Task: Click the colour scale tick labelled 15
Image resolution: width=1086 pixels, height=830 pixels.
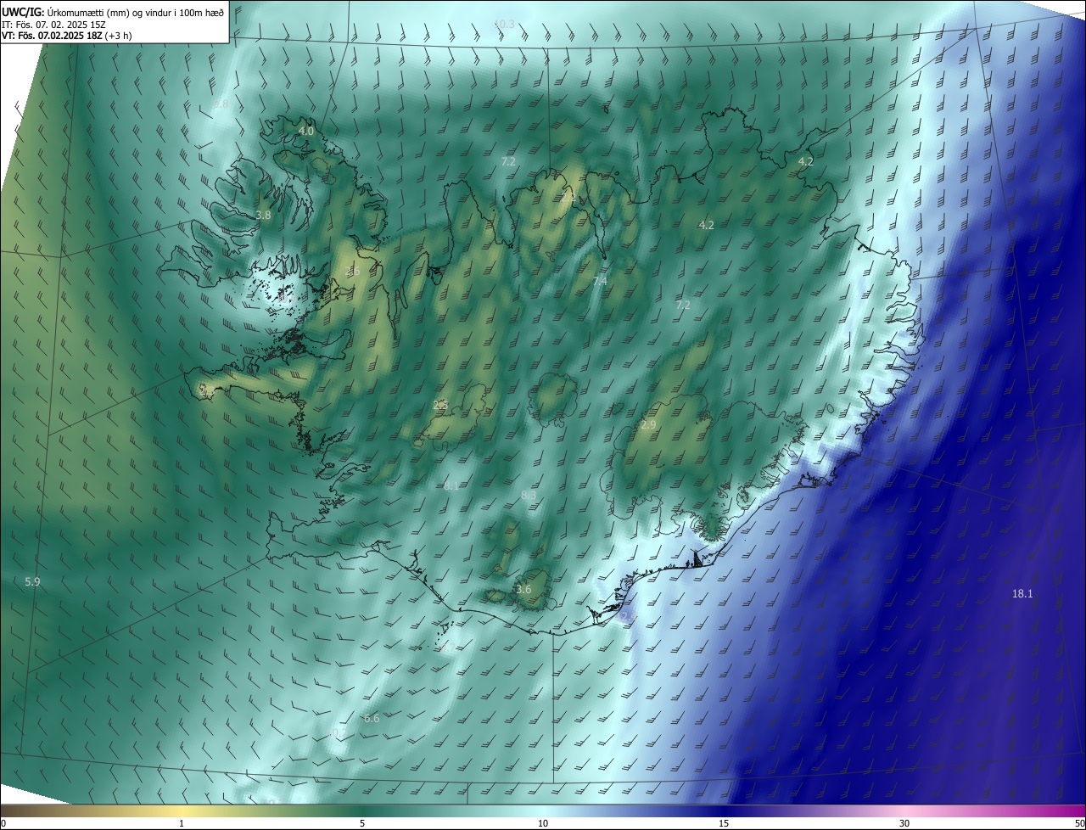Action: 724,823
